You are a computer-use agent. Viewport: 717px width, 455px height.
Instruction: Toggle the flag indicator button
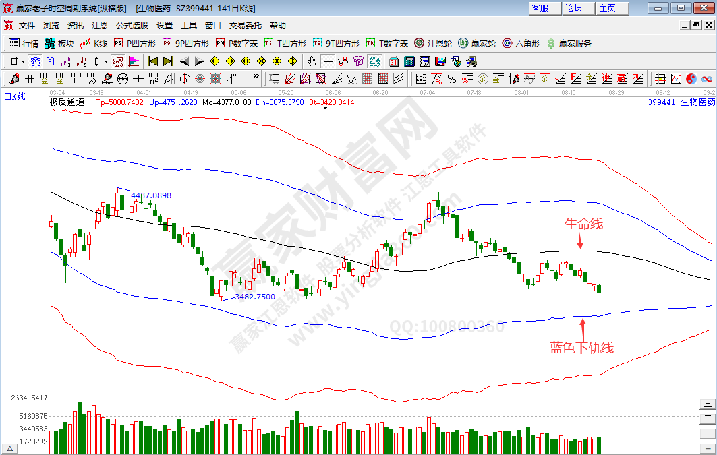coord(134,61)
